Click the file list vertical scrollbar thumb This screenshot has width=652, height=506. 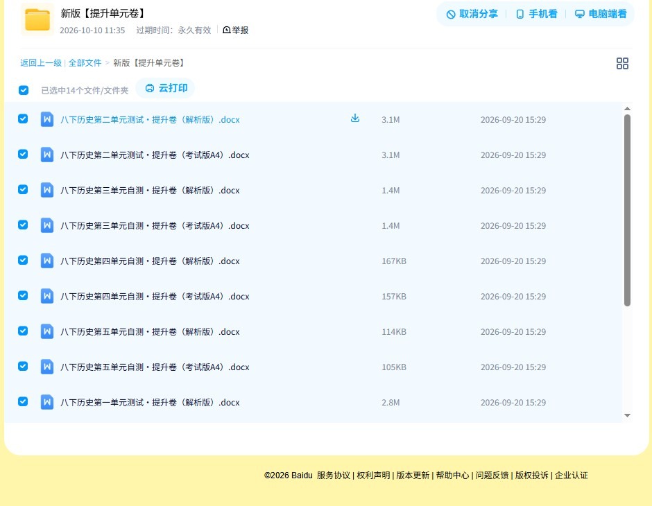pyautogui.click(x=627, y=210)
